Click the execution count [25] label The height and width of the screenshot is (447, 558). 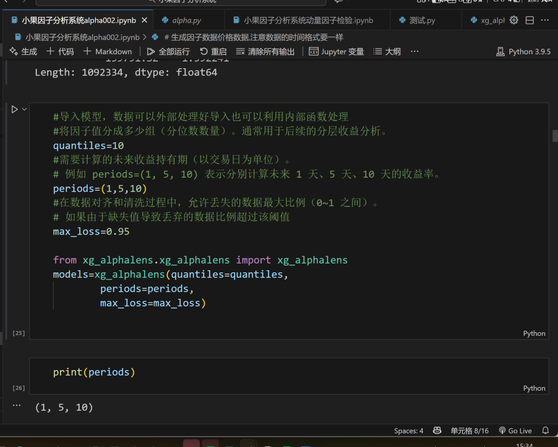point(19,333)
